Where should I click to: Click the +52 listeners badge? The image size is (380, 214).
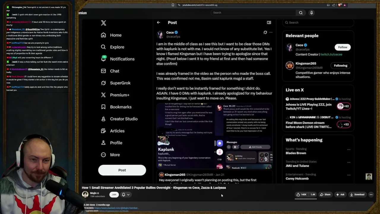pyautogui.click(x=343, y=125)
